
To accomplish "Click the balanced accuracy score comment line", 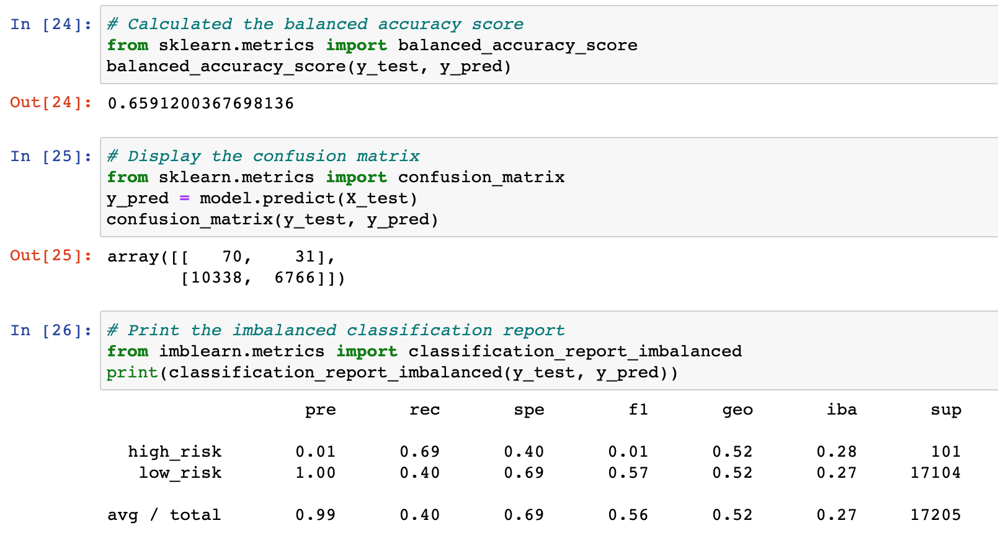I will pyautogui.click(x=315, y=24).
